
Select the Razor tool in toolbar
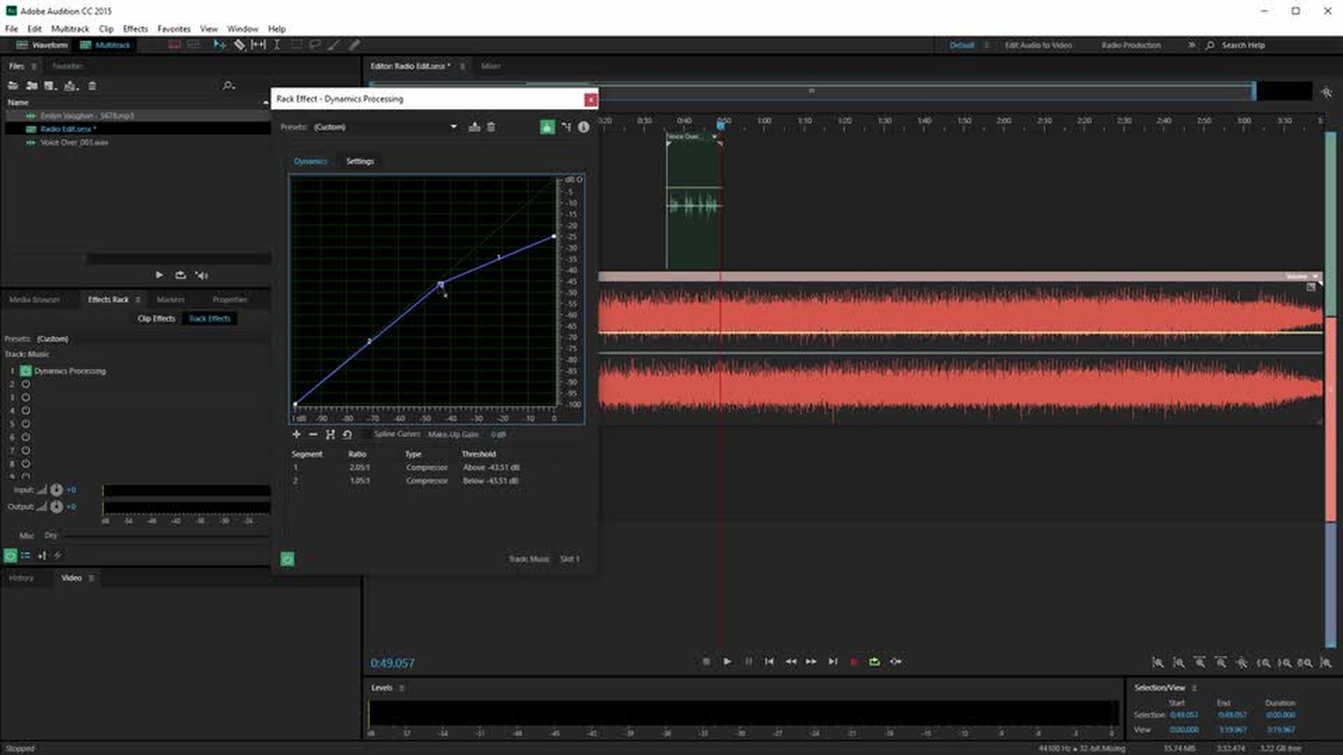(x=239, y=45)
